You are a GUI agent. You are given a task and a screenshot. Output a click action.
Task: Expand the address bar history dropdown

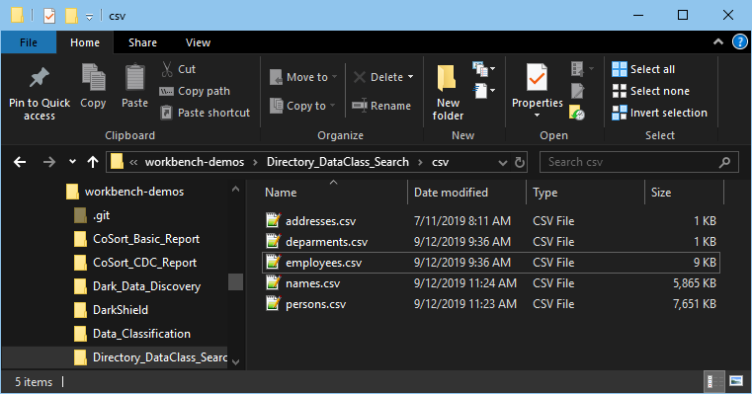coord(503,163)
